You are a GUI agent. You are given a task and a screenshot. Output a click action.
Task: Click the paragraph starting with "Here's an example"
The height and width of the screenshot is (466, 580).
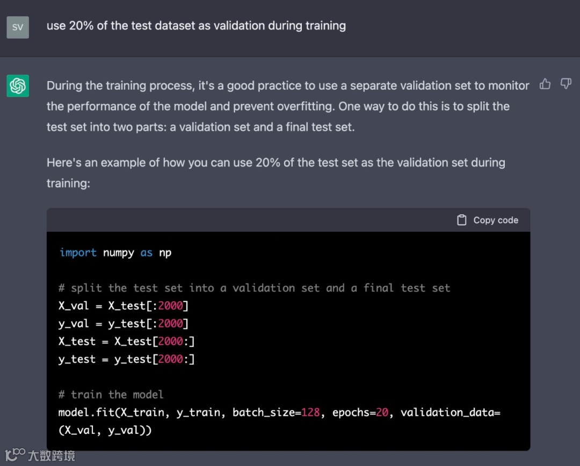tap(275, 172)
